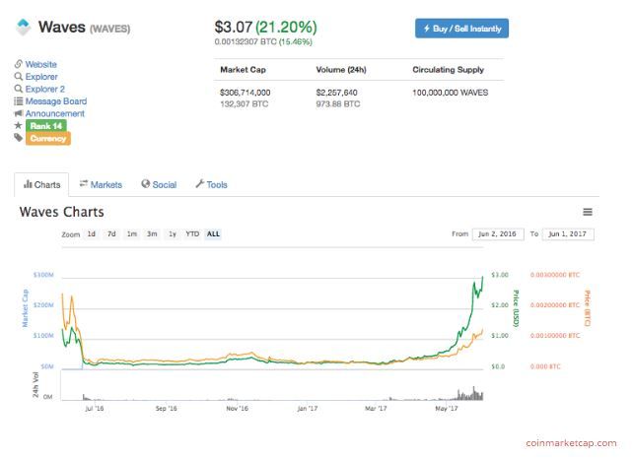Screen dimensions: 632x459
Task: Set chart zoom to 1y
Action: 173,233
